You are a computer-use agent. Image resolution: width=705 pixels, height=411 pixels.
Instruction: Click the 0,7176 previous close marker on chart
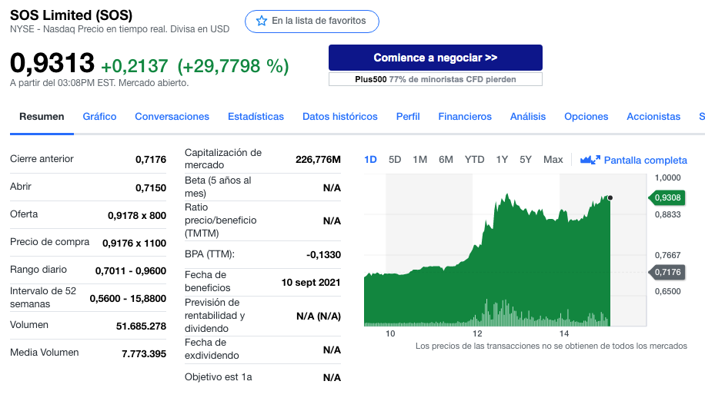point(667,272)
